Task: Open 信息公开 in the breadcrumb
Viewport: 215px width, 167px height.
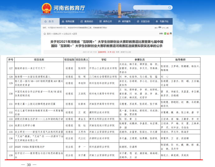Action: (x=57, y=34)
